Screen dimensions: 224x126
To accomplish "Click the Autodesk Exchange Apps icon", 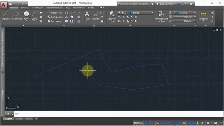I will [x=178, y=4].
